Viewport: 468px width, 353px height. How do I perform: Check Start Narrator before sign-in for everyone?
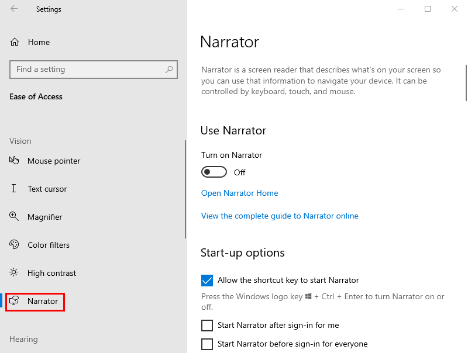[x=207, y=344]
